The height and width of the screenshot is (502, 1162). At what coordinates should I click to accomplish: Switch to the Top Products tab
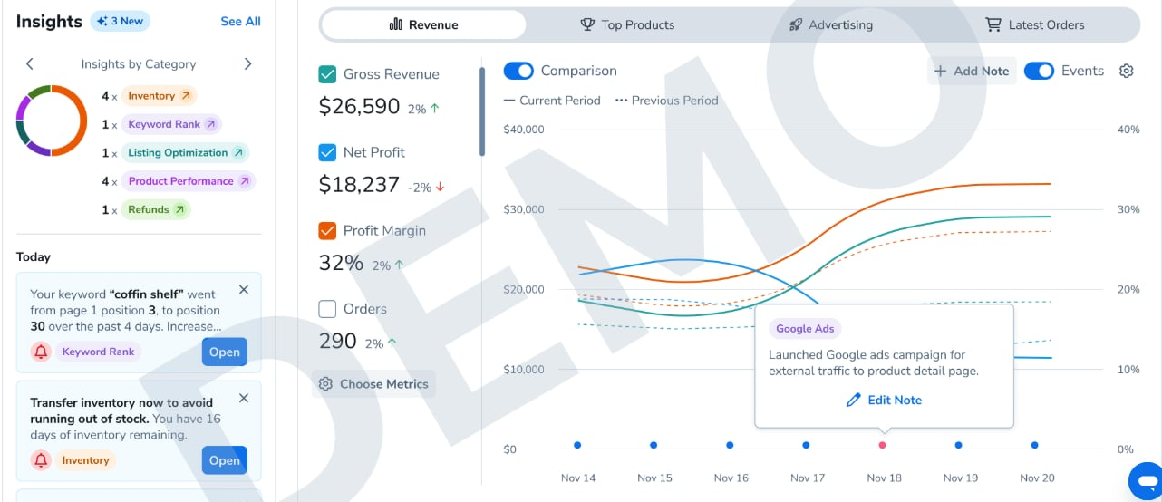(x=627, y=24)
